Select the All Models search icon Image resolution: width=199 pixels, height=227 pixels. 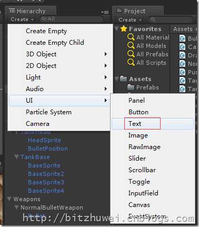click(131, 46)
